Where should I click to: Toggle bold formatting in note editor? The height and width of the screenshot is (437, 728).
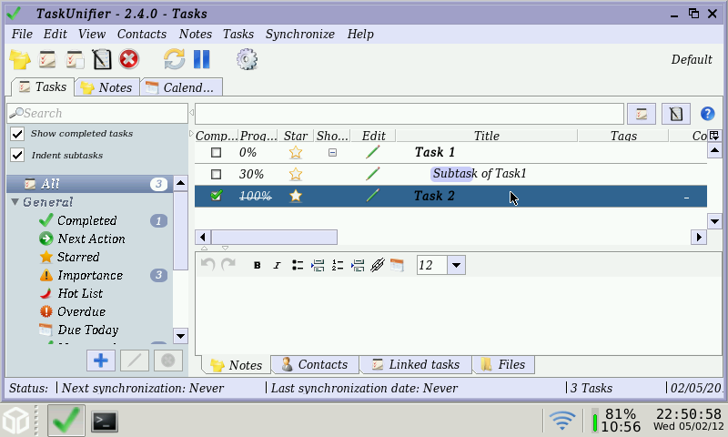pyautogui.click(x=258, y=265)
